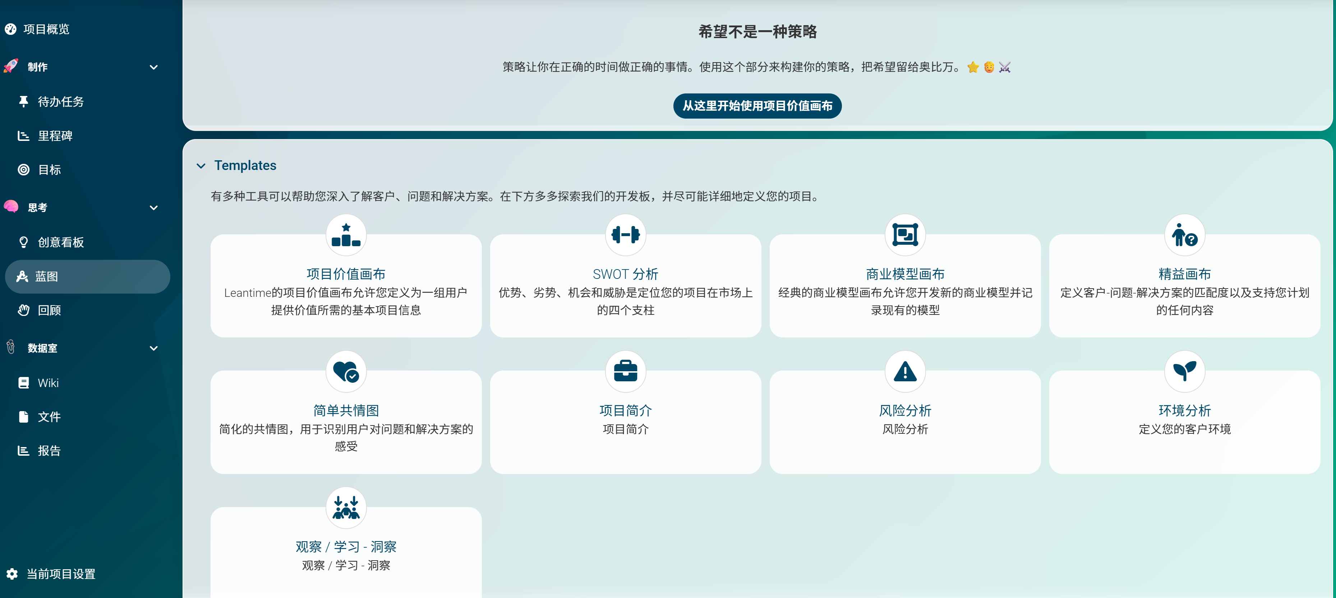Click the 环境分析 seedling icon
The height and width of the screenshot is (598, 1336).
tap(1185, 371)
